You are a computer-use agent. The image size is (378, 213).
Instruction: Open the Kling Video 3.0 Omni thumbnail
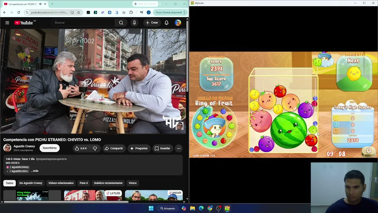point(32,196)
